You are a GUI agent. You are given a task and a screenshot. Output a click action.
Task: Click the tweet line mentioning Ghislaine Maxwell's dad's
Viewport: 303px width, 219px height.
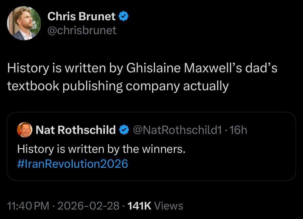click(x=142, y=68)
